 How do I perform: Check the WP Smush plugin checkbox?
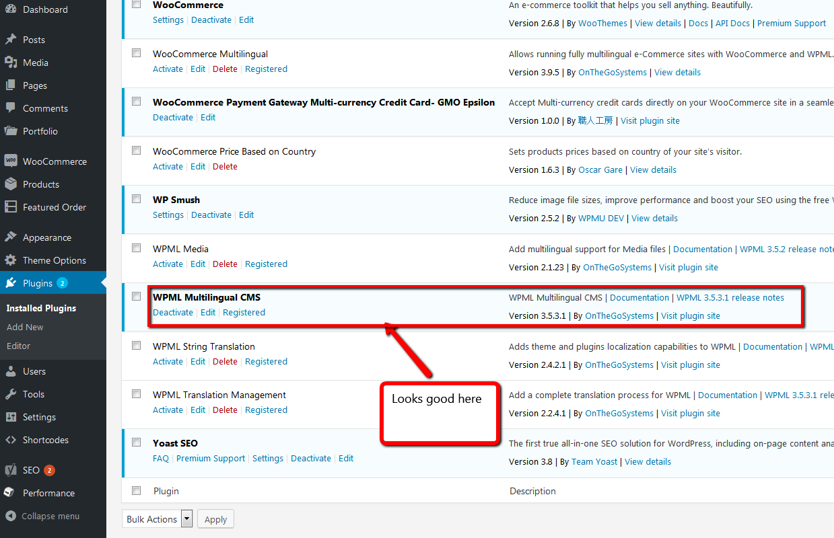(x=137, y=199)
